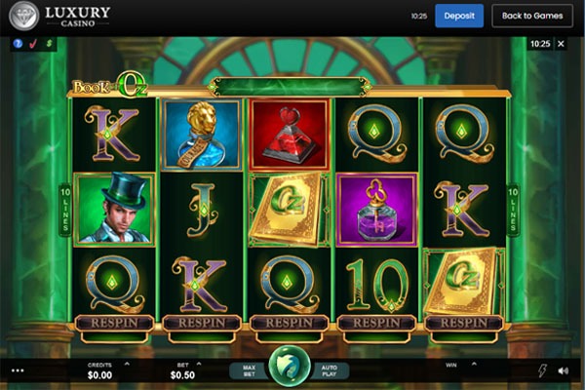
Task: Open the three-dots game menu
Action: 18,370
